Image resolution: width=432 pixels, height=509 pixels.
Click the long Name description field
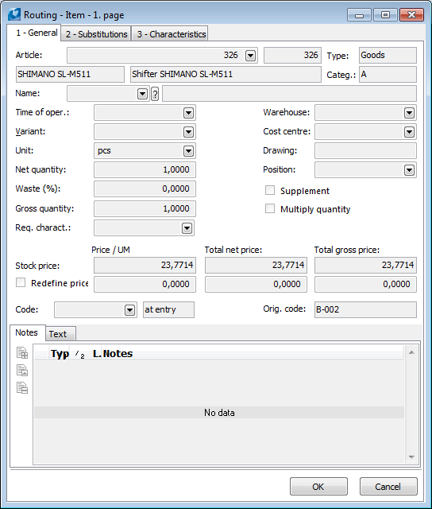pos(289,94)
